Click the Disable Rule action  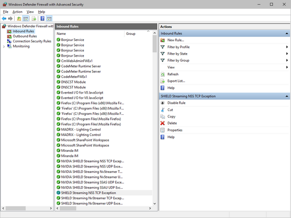[176, 103]
